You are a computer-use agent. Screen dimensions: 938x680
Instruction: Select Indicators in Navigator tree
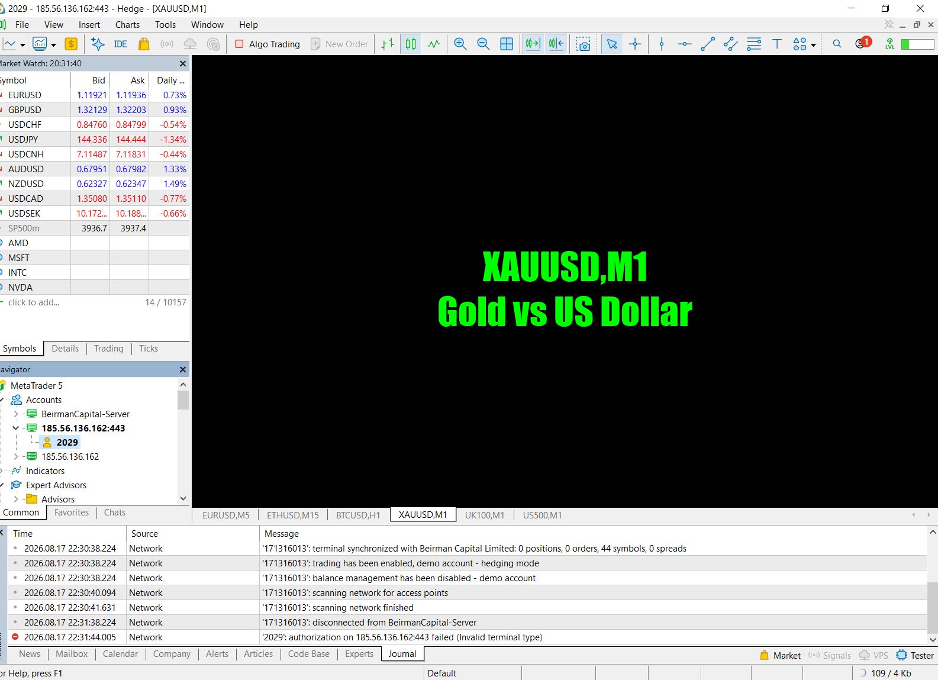[45, 470]
